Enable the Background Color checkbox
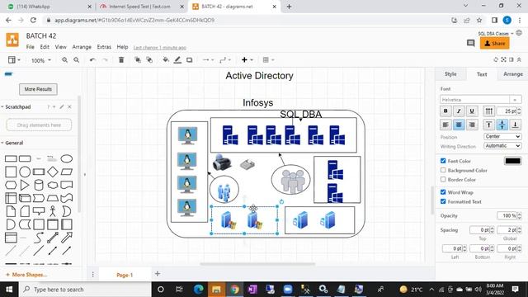The height and width of the screenshot is (297, 528). click(443, 171)
